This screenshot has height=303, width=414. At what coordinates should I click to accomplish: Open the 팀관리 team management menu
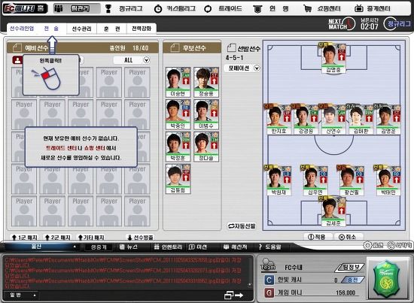point(77,8)
